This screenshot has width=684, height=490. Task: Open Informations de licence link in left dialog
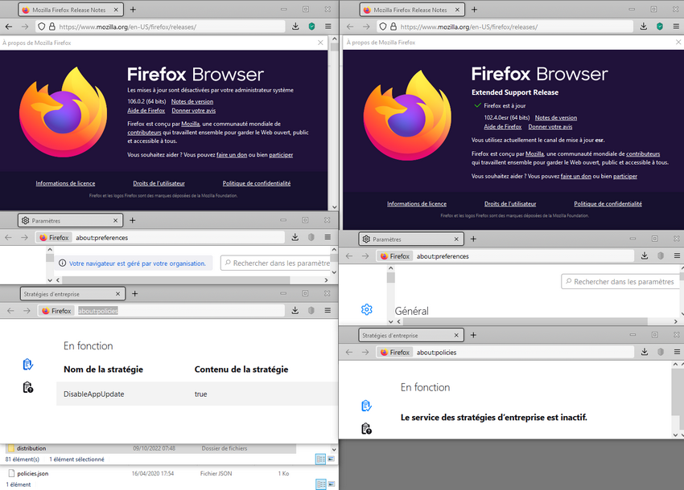(x=65, y=183)
